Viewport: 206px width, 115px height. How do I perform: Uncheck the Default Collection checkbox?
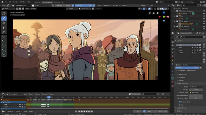(177, 11)
